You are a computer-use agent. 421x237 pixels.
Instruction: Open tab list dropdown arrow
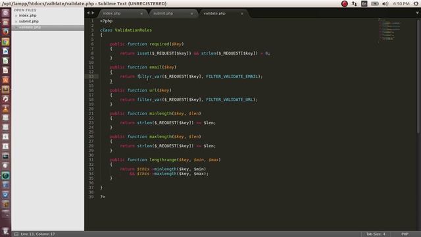pyautogui.click(x=417, y=13)
